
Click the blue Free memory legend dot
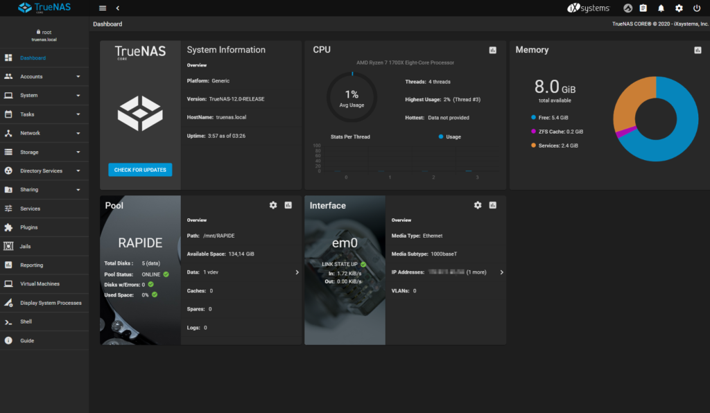533,117
